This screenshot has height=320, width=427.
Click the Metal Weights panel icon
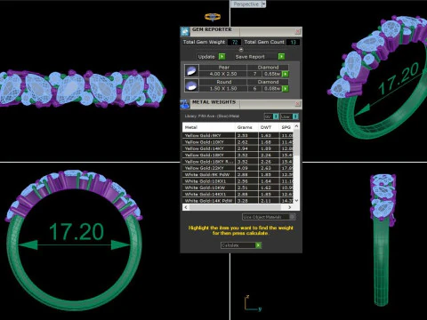(x=185, y=104)
